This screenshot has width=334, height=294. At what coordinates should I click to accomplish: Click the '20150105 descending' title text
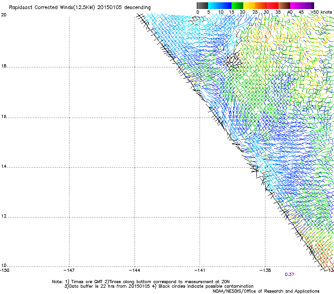(x=124, y=8)
